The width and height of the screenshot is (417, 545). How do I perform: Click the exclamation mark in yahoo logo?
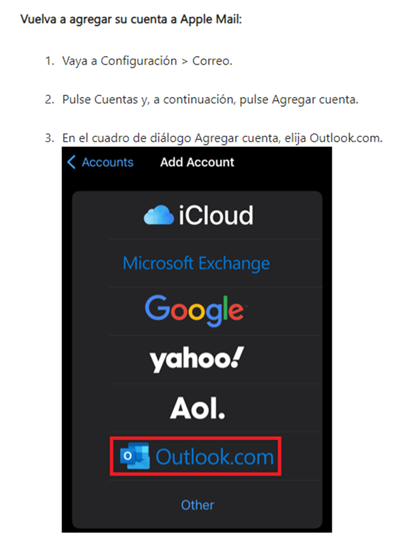pos(238,357)
